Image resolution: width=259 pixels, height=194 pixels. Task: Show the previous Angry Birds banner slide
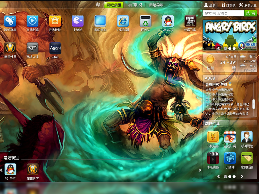[x=219, y=48]
